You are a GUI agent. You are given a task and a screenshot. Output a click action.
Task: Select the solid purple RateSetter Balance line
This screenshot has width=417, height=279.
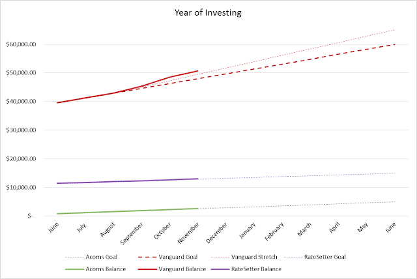tap(128, 181)
